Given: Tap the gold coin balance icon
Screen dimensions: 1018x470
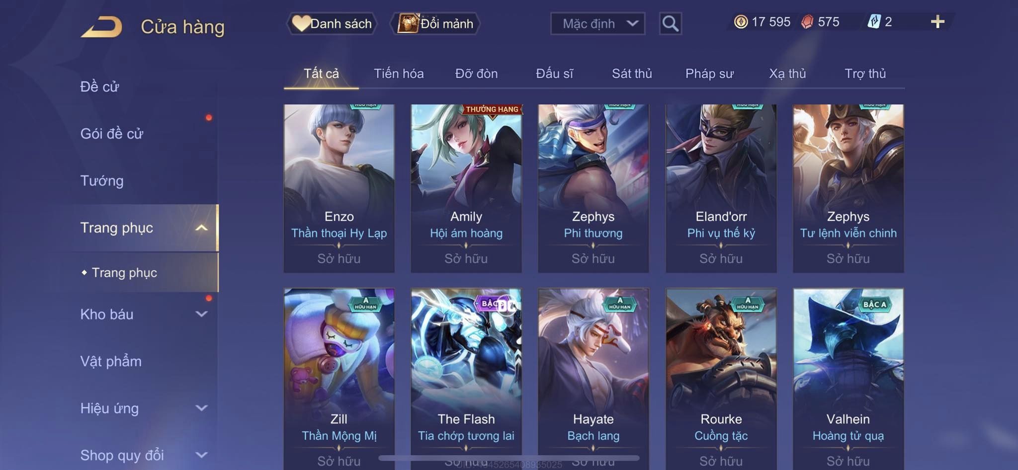Looking at the screenshot, I should click(741, 22).
